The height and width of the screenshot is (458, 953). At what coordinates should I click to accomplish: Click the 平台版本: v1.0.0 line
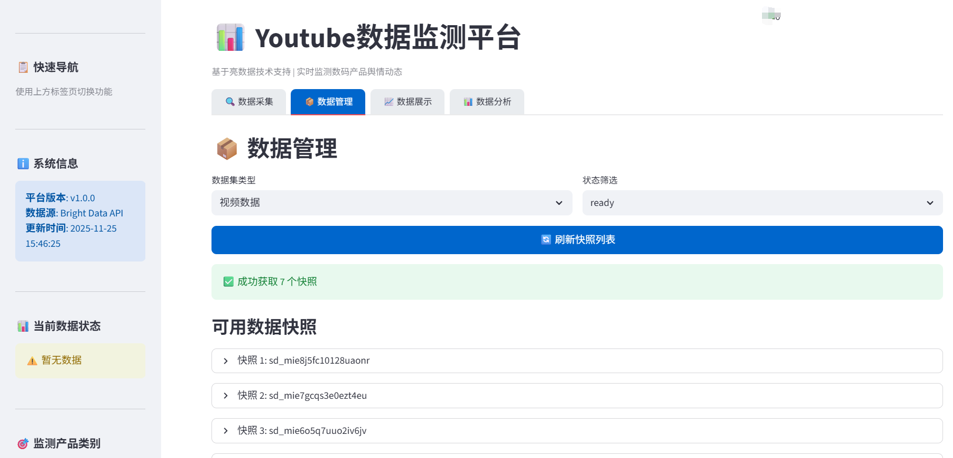pyautogui.click(x=60, y=198)
